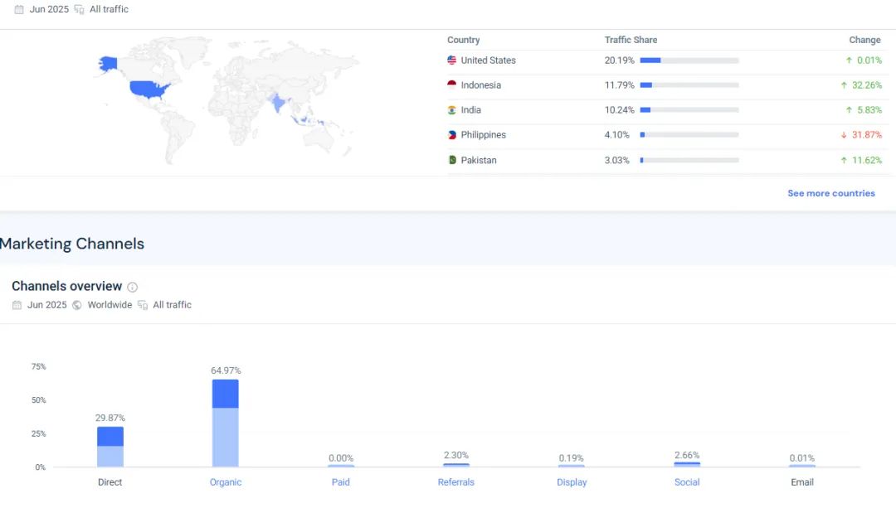
Task: Click the 64.97% label above Organic bar
Action: (226, 370)
